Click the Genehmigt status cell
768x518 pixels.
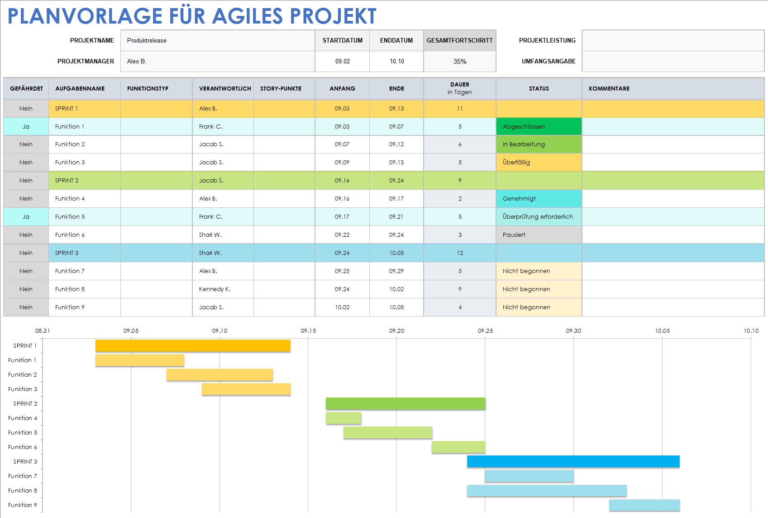coord(539,198)
